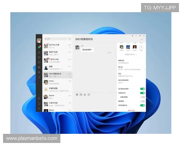The image size is (182, 146).
Task: Click the plus button beside search box
Action: click(69, 39)
